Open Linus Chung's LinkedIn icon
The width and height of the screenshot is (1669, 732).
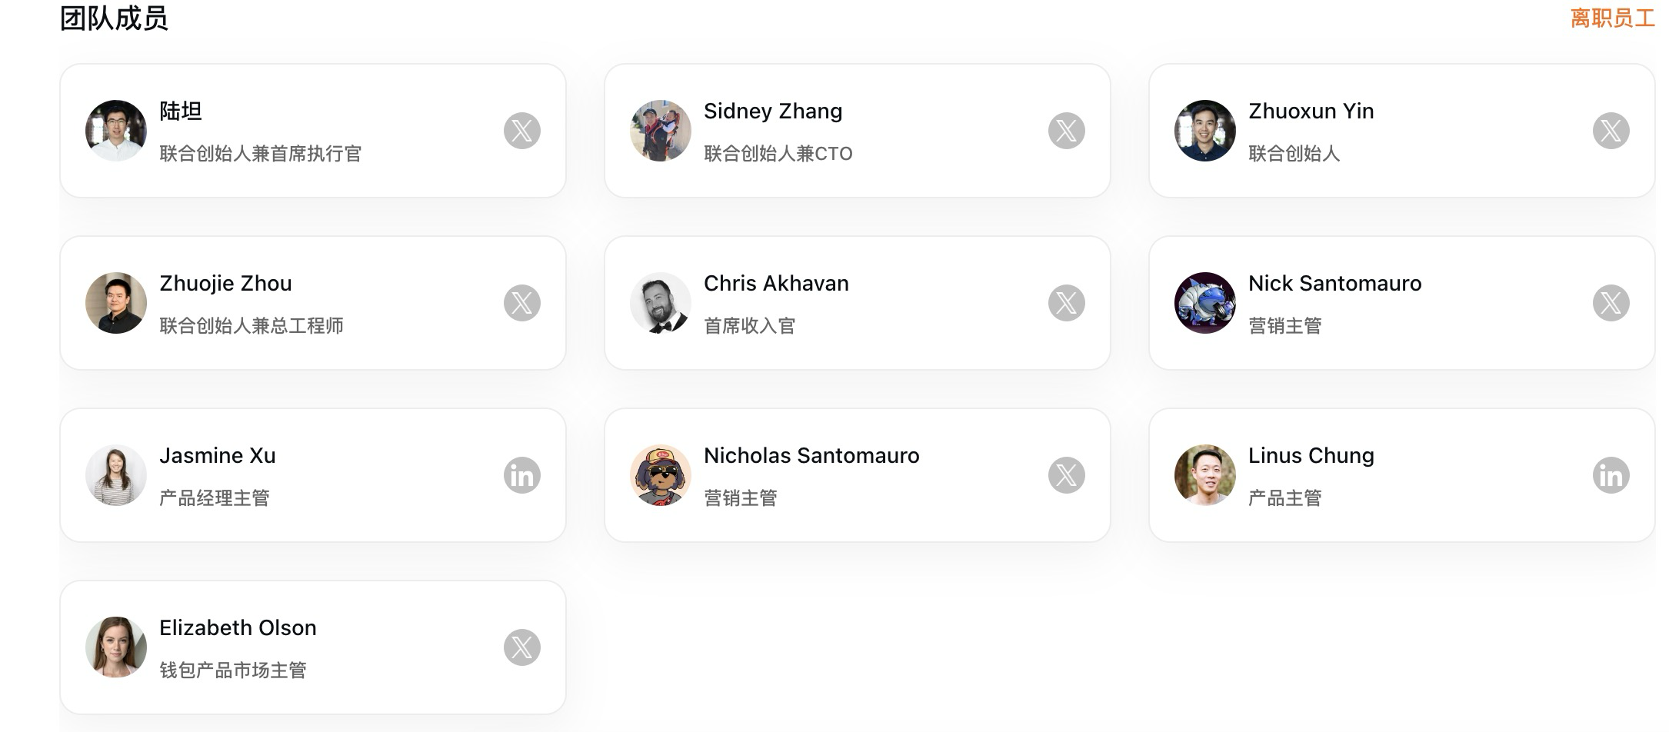(x=1611, y=475)
